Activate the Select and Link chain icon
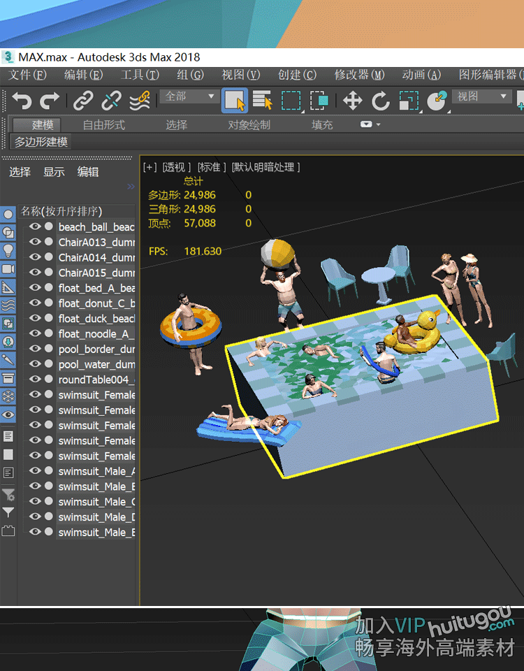Screen dimensions: 524x671 click(x=83, y=101)
